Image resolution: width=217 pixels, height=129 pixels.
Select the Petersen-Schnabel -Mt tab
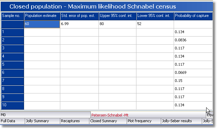tap(148, 115)
